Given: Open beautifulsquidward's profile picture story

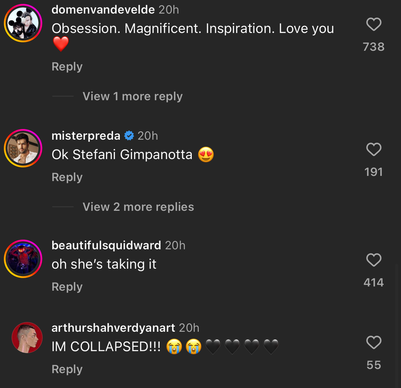Looking at the screenshot, I should [x=23, y=259].
